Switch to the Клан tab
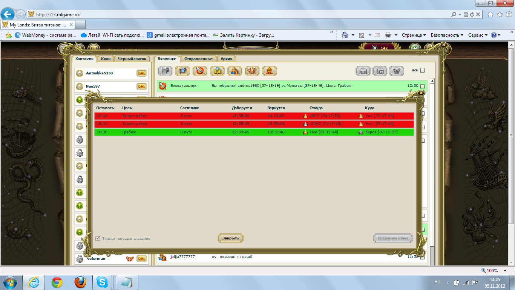The image size is (515, 290). (x=106, y=59)
